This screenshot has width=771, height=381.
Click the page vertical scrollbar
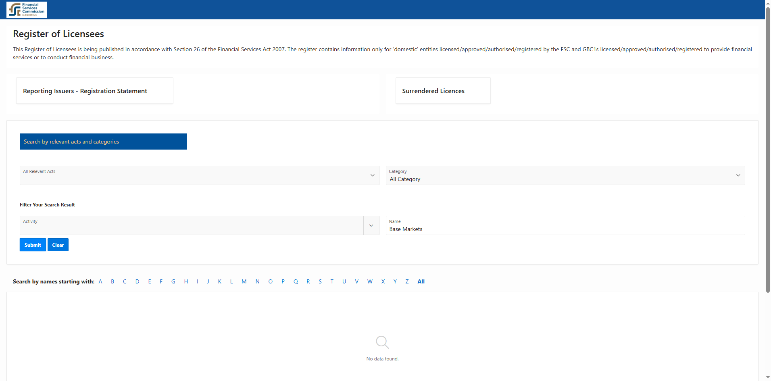pyautogui.click(x=768, y=149)
